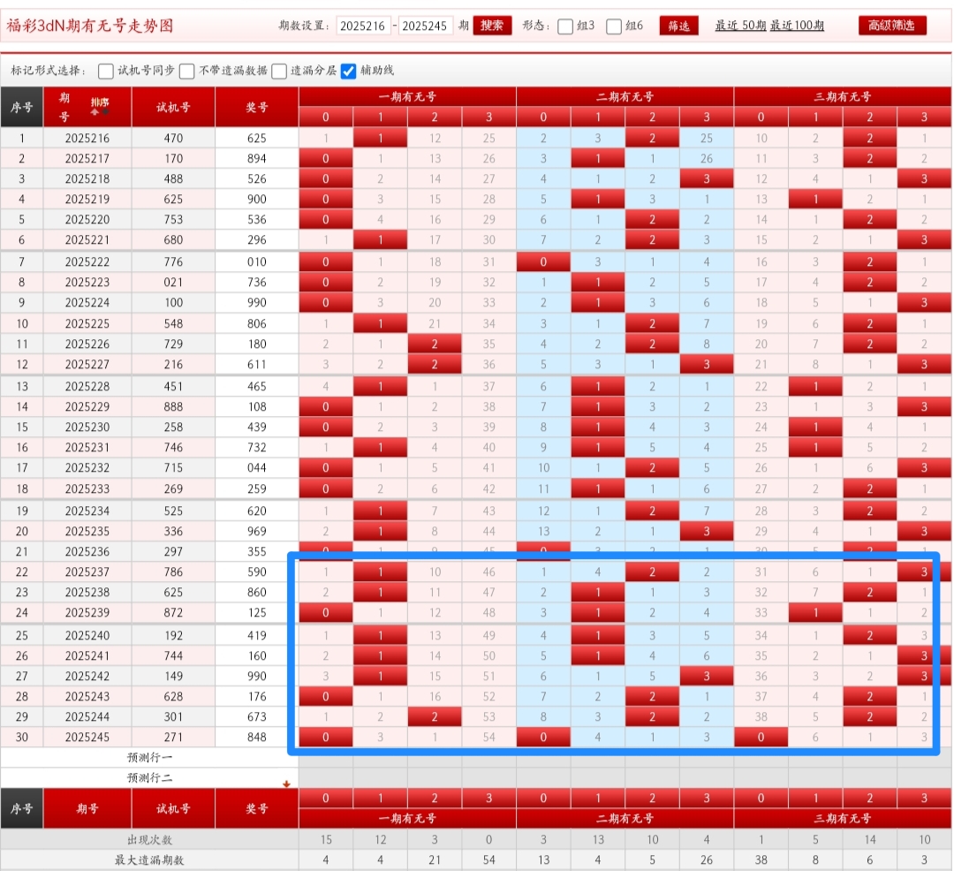Screen dimensions: 954x871
Task: Open 高级筛选 advanced filter
Action: [892, 26]
